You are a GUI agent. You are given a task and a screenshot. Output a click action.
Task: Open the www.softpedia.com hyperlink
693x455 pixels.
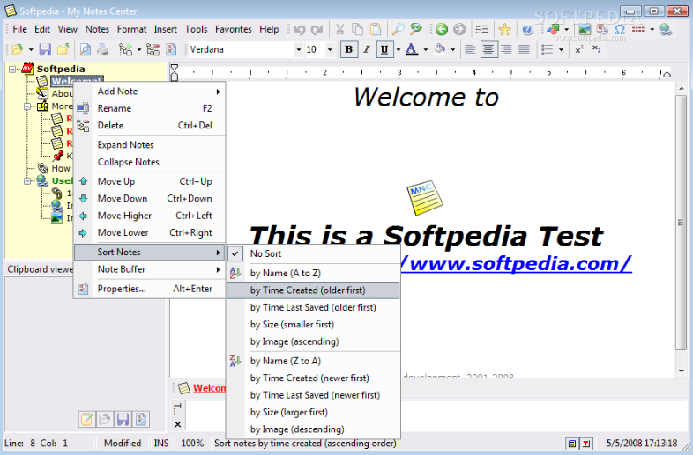516,263
